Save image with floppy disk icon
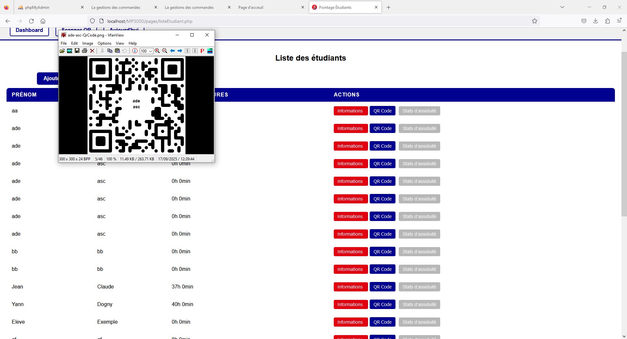The image size is (627, 339). point(77,51)
